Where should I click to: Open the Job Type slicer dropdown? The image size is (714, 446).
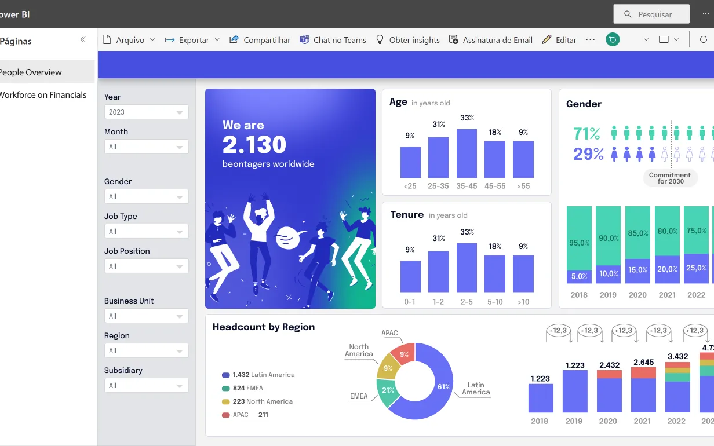[x=147, y=232]
